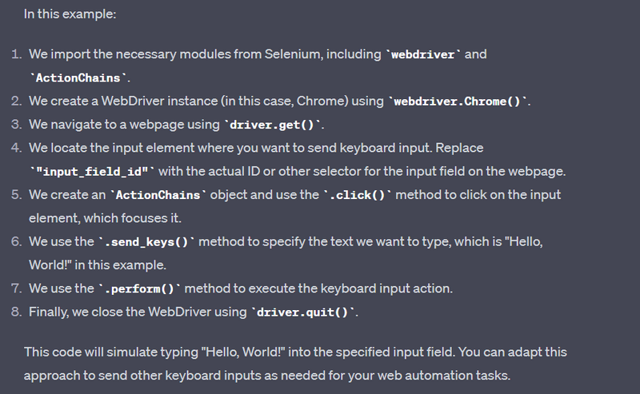The image size is (640, 394).
Task: Click the `.click()` inline code
Action: (357, 196)
